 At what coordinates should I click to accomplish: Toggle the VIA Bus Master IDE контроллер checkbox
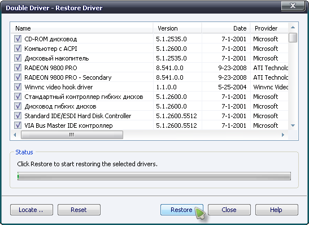tap(18, 125)
